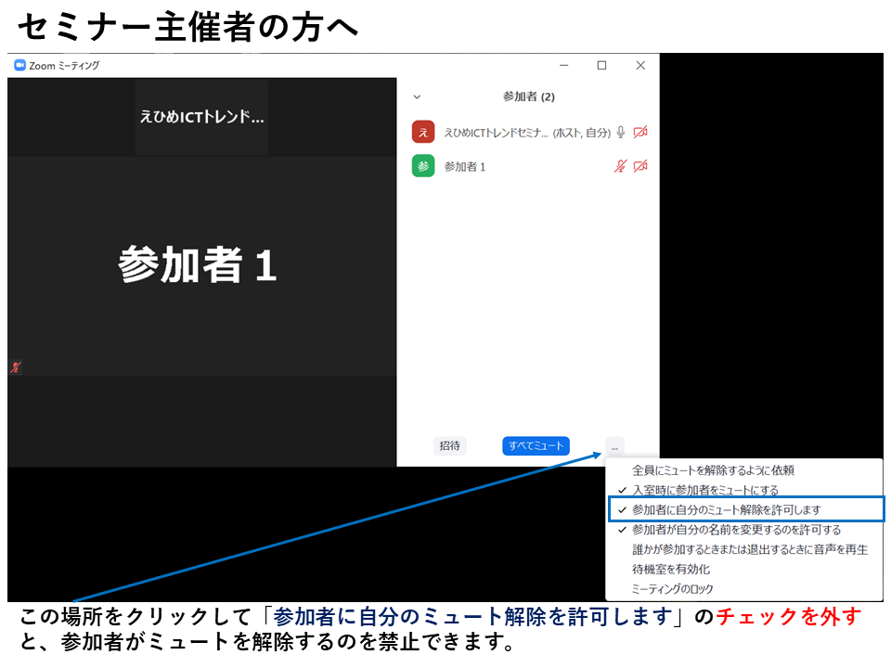Close the Zoom ミーティング window
This screenshot has height=668, width=891.
coord(640,65)
